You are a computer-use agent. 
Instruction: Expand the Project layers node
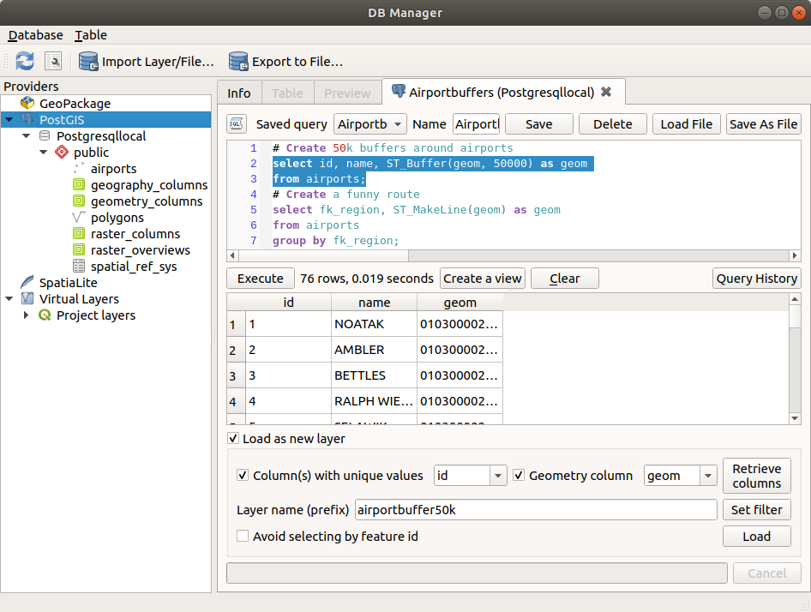point(26,315)
